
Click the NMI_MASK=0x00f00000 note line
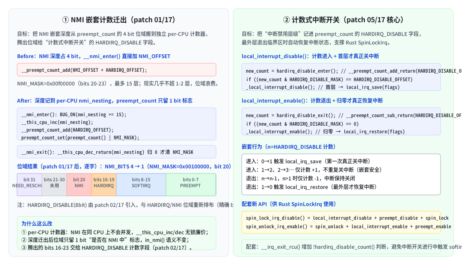pos(118,84)
